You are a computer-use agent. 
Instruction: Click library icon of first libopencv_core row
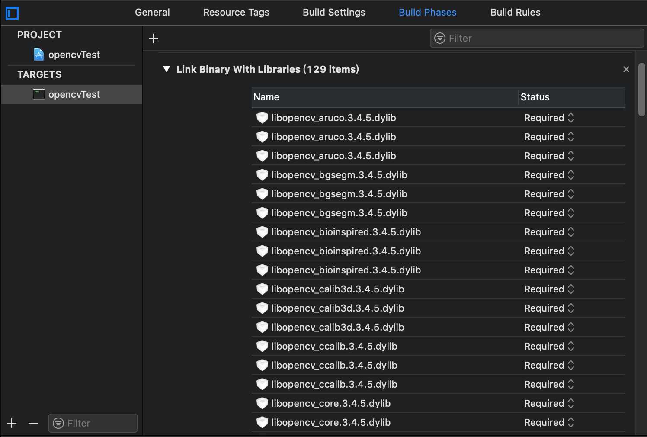tap(262, 403)
